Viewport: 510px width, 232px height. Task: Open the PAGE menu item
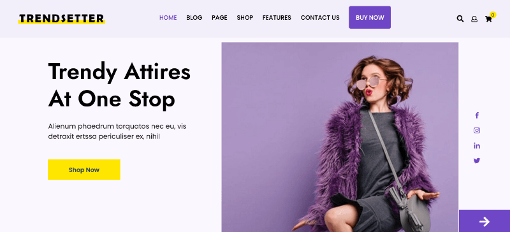click(x=219, y=18)
